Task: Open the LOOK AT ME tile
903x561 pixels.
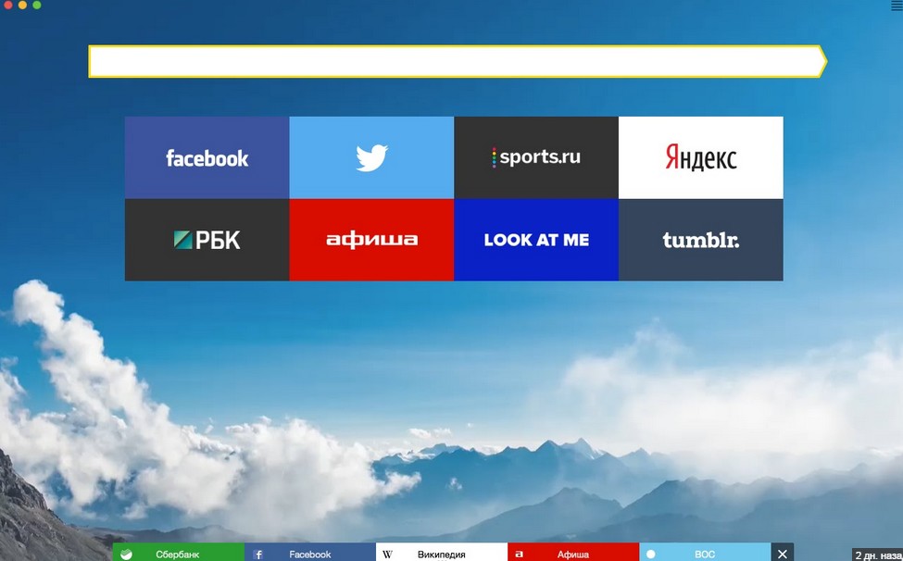Action: point(536,240)
